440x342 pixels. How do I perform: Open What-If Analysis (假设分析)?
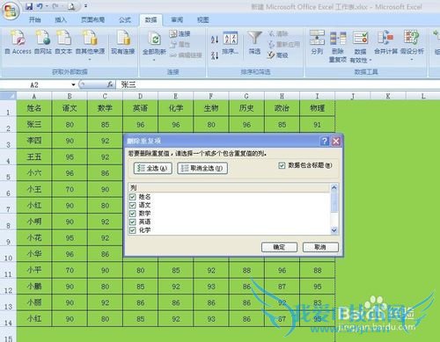click(x=412, y=46)
